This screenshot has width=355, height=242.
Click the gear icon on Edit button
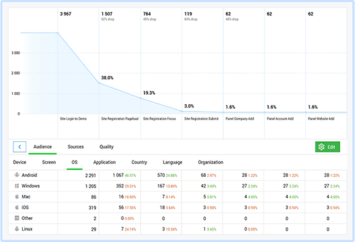(x=321, y=147)
